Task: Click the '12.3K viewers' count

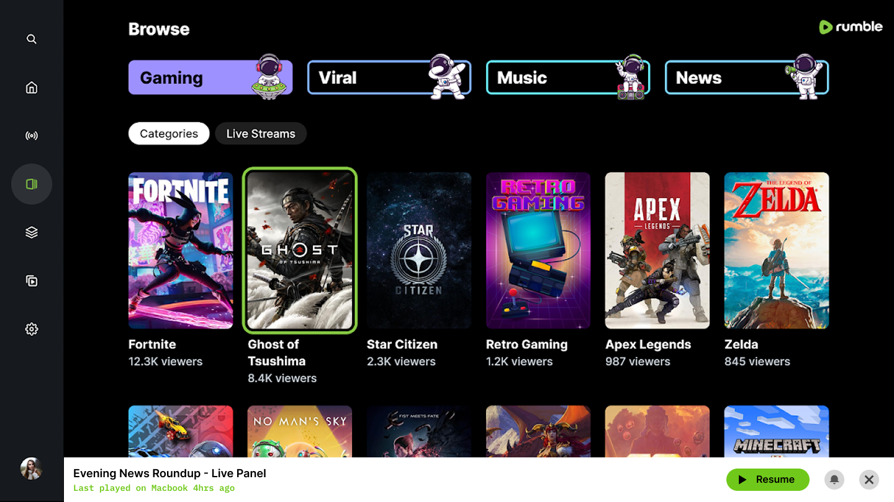Action: 166,361
